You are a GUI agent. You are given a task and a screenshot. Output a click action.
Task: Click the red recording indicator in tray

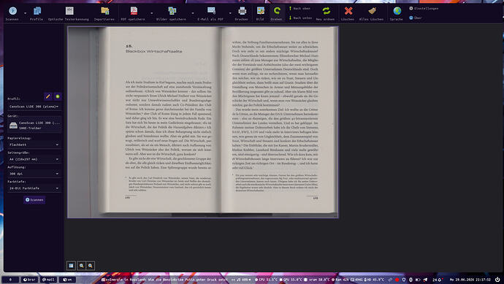click(397, 280)
